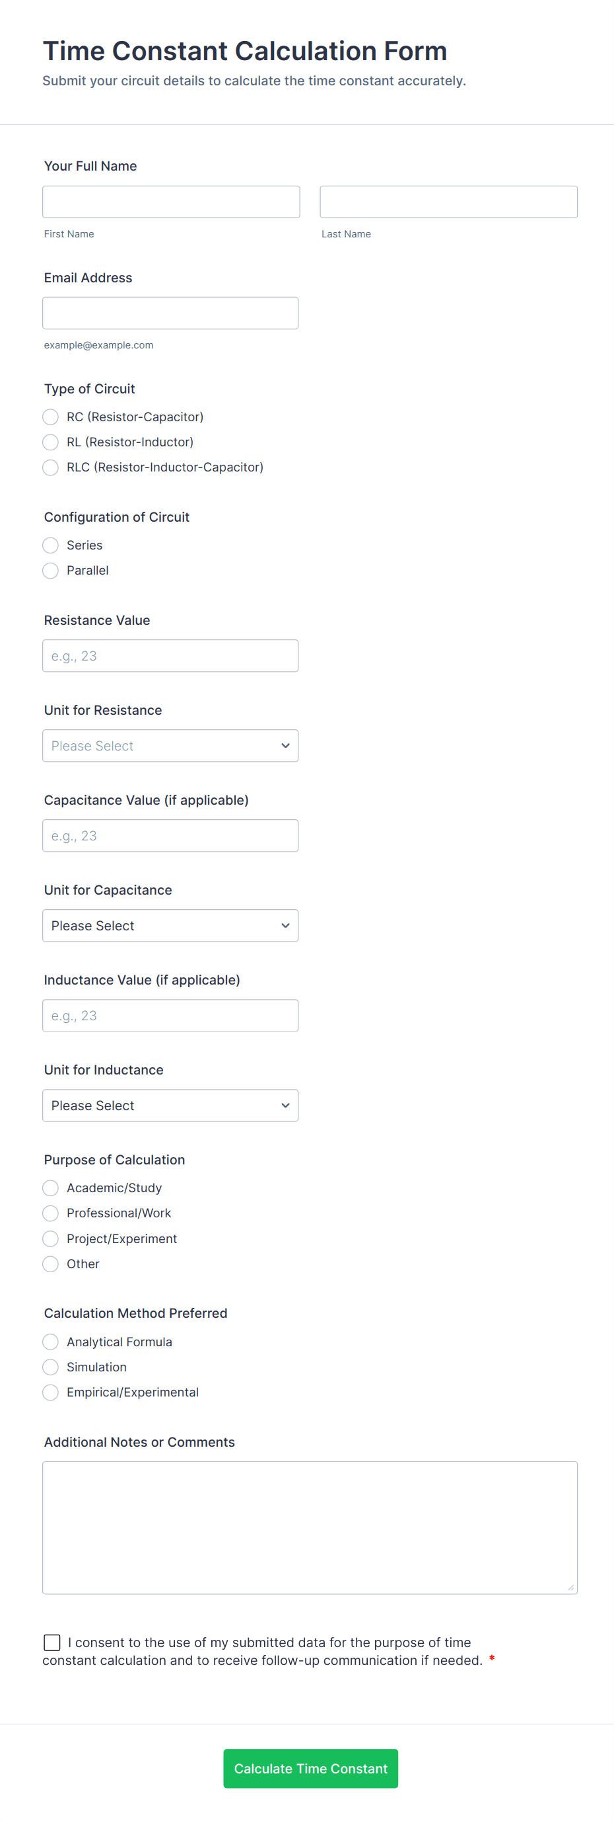
Task: Click the Calculate Time Constant button
Action: (x=310, y=1768)
